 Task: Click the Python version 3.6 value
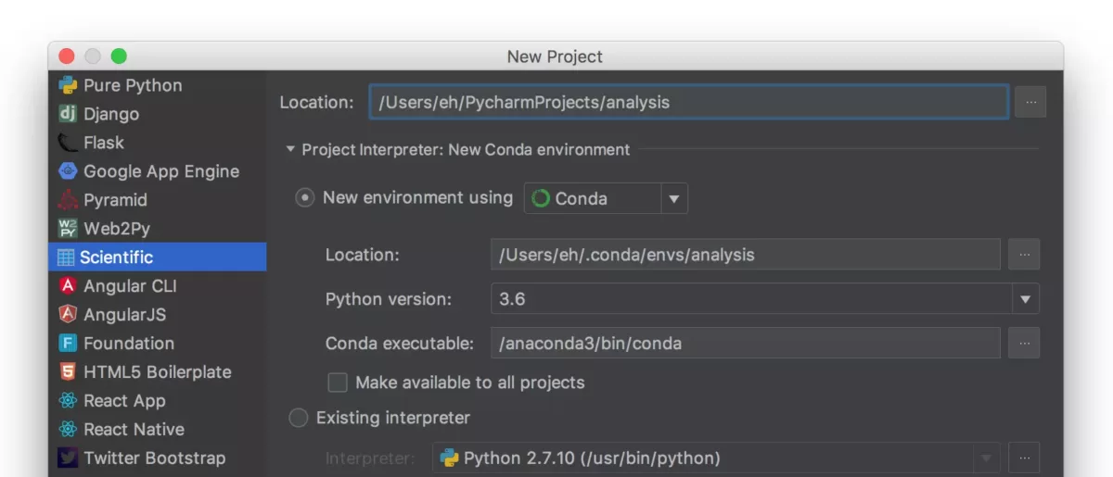(512, 299)
